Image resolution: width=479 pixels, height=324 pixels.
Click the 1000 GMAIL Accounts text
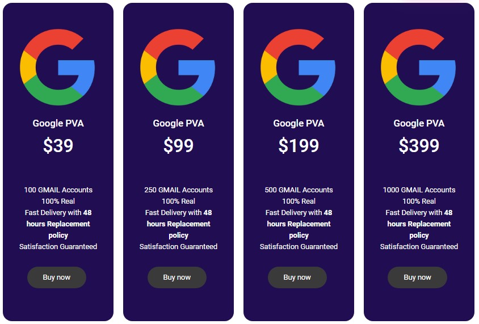point(419,190)
